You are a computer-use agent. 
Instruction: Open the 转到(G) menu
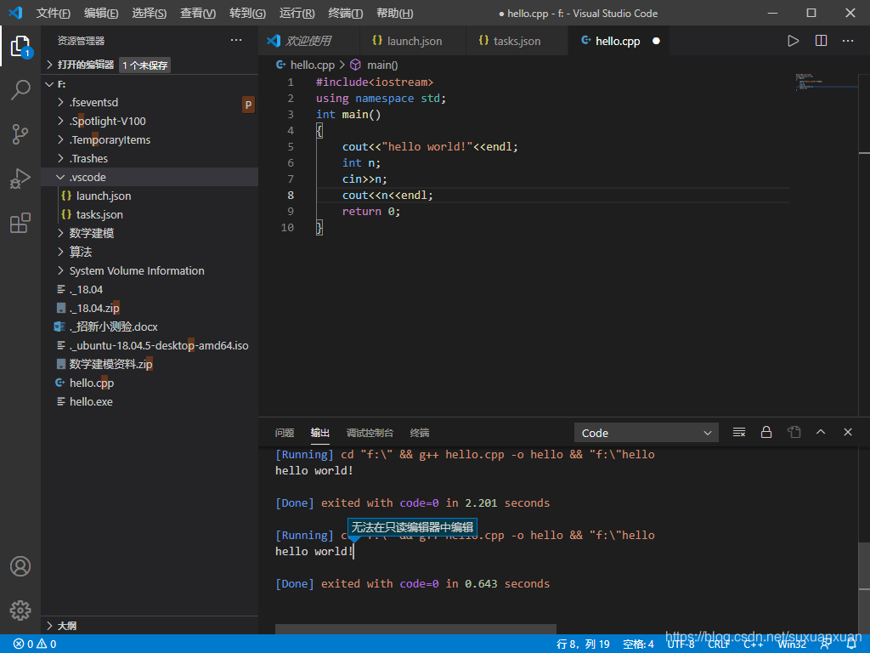point(247,14)
